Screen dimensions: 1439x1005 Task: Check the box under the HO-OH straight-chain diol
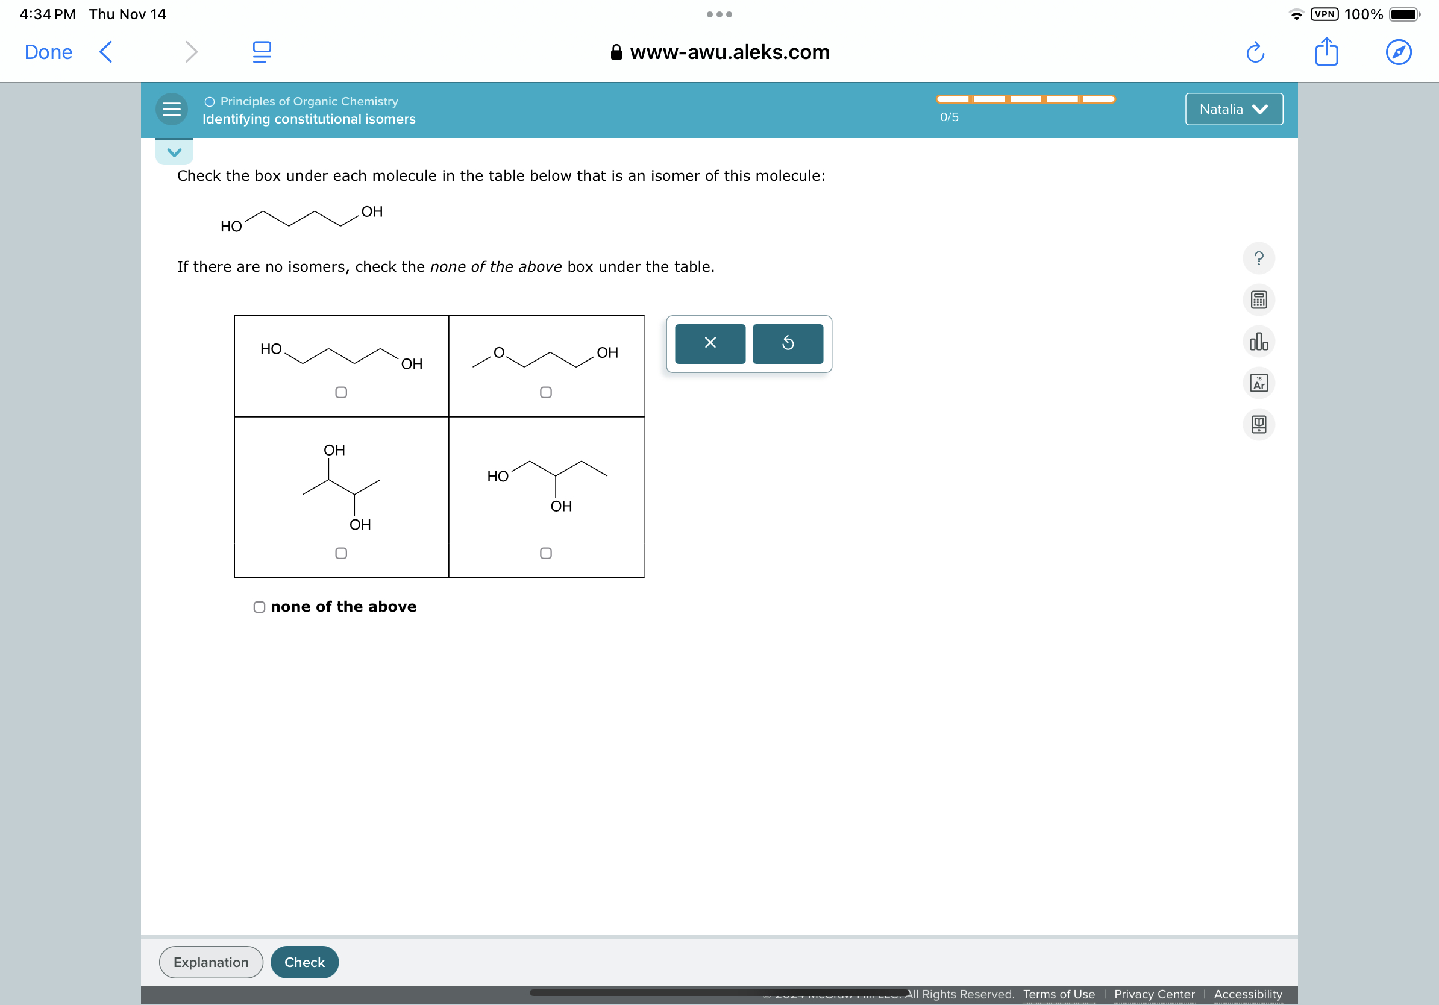pos(342,392)
